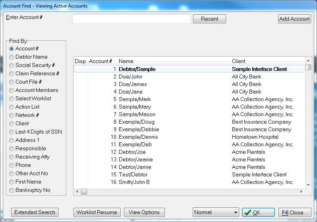Viewport: 317px width, 222px height.
Task: Click the F4 Close button
Action: 294,212
